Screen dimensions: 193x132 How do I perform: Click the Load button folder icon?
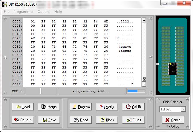click(x=19, y=107)
